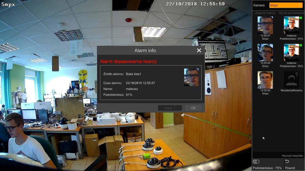Click the 5mpx camera name overlay
This screenshot has width=305, height=171.
(8, 5)
